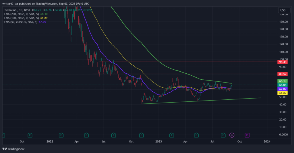Click legend value 62.09 beside EMA 50
Viewport: 294px width, 153px height.
tap(42, 22)
